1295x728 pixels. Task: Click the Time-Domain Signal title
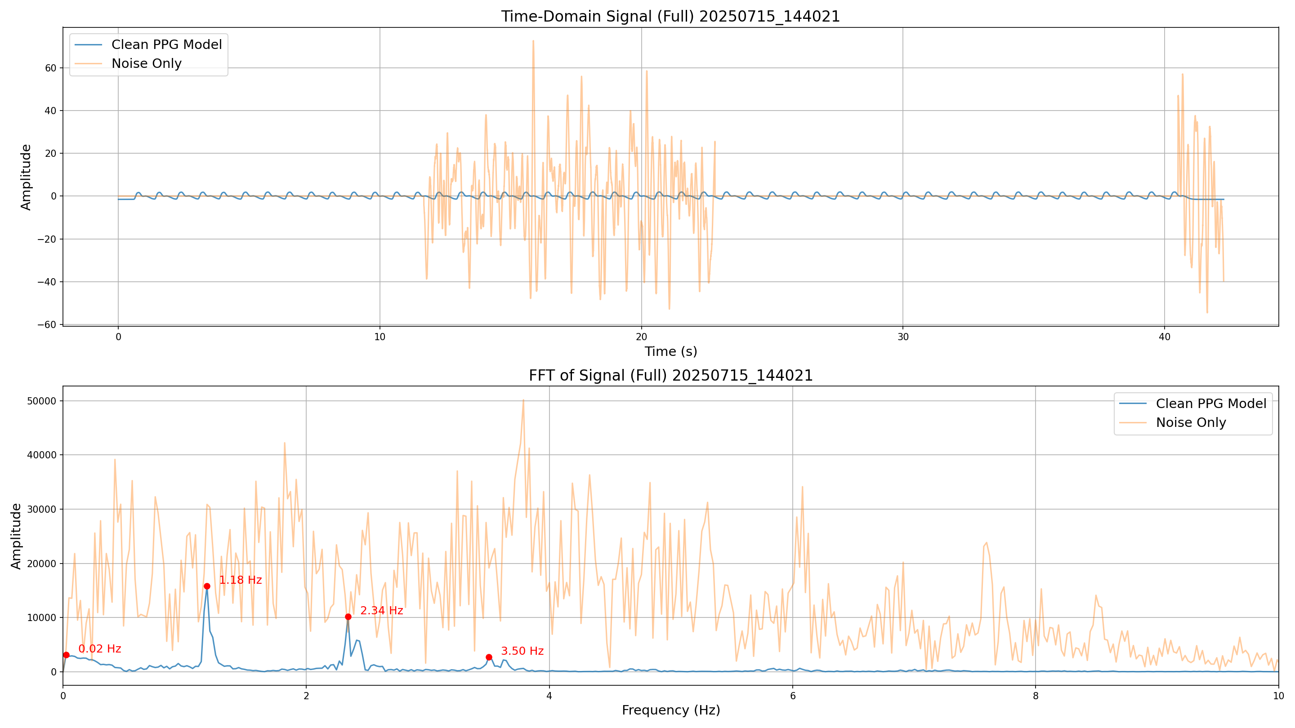(670, 17)
